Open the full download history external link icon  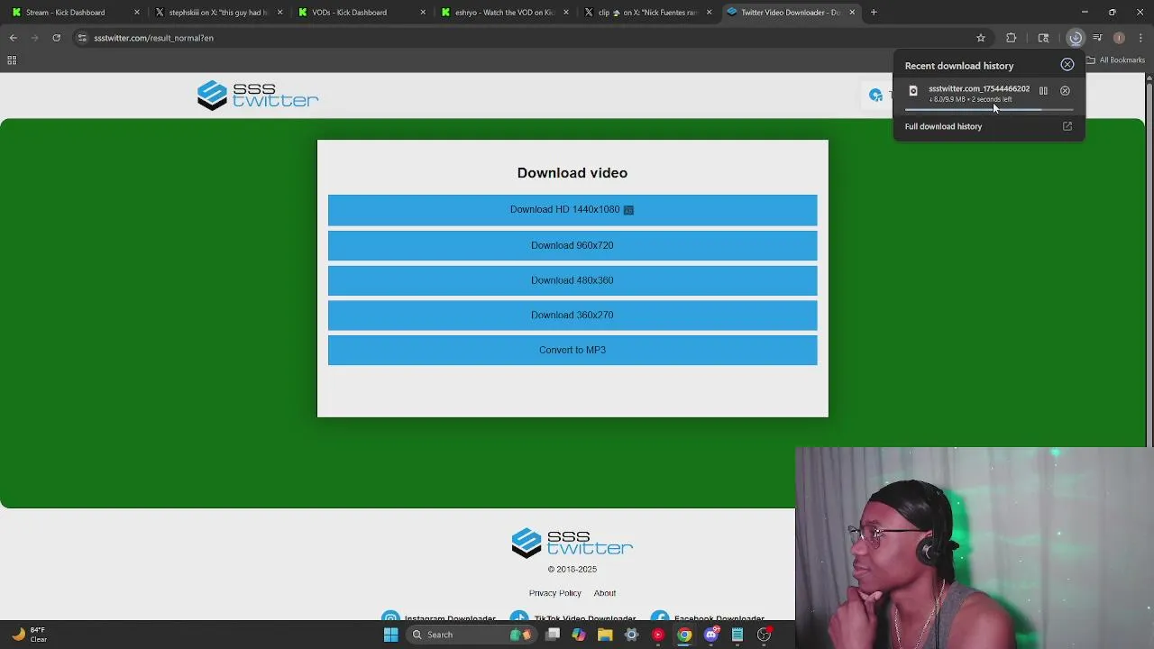[x=1067, y=126]
